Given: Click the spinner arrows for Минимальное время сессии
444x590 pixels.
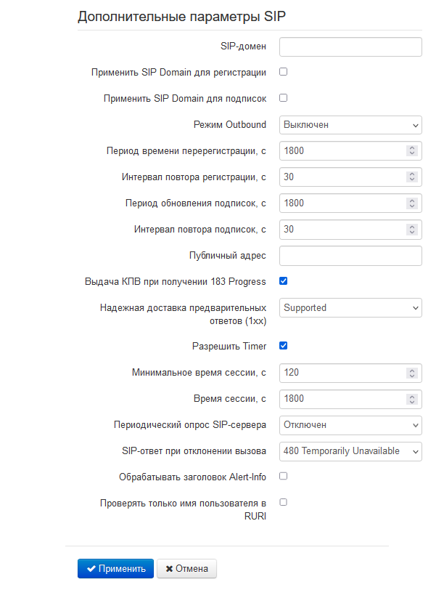Looking at the screenshot, I should click(412, 373).
